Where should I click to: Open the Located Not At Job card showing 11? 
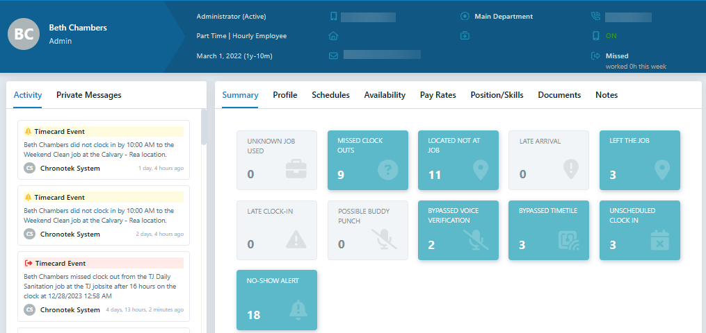click(458, 160)
